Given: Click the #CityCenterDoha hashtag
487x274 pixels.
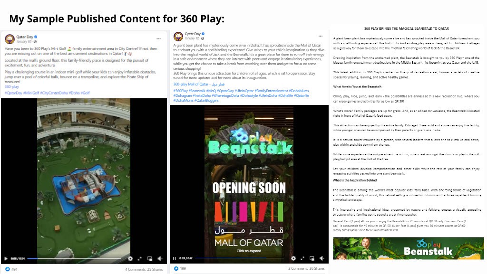Looking at the screenshot, I should (54, 93).
